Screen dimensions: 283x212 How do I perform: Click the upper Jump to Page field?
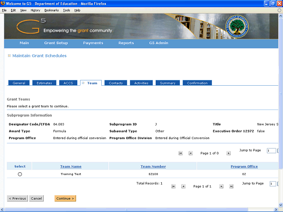click(271, 151)
